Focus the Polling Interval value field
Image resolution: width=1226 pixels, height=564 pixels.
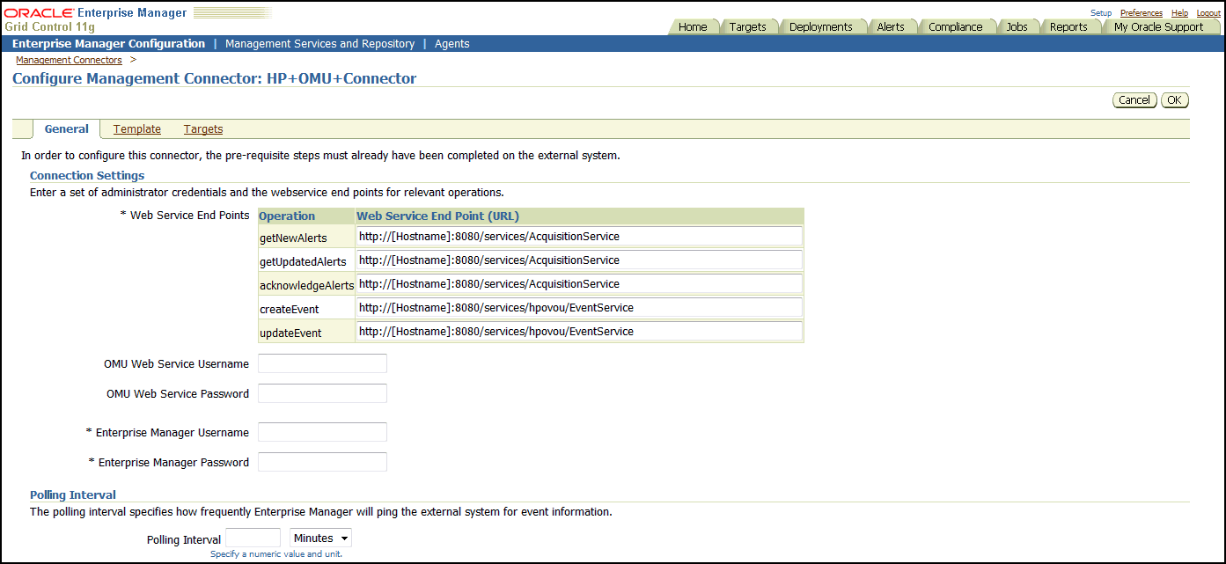tap(253, 538)
